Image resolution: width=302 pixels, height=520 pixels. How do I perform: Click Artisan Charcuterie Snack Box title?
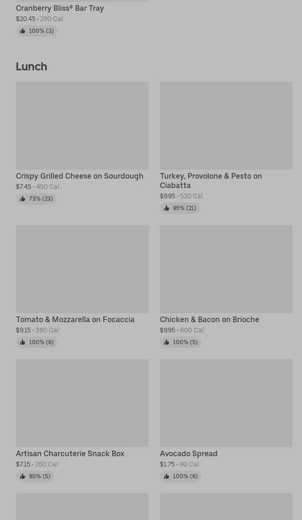point(70,453)
